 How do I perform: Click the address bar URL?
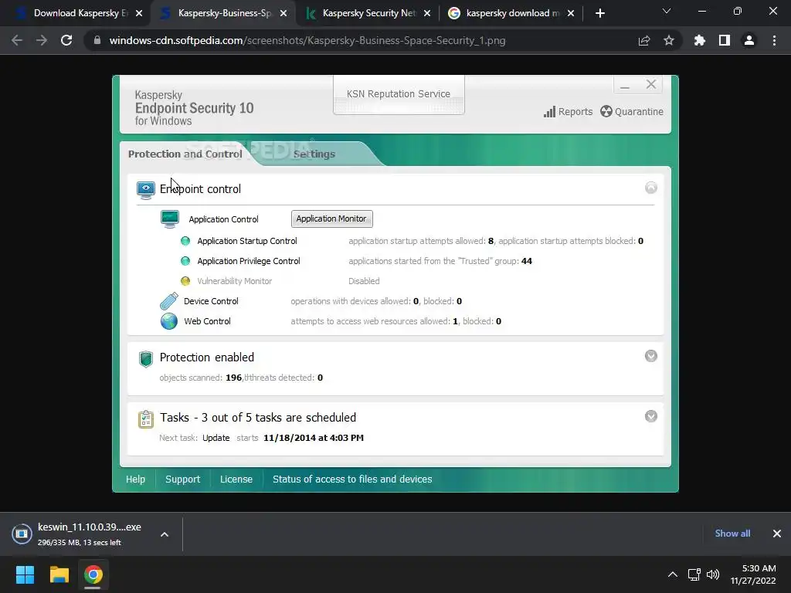pyautogui.click(x=307, y=40)
